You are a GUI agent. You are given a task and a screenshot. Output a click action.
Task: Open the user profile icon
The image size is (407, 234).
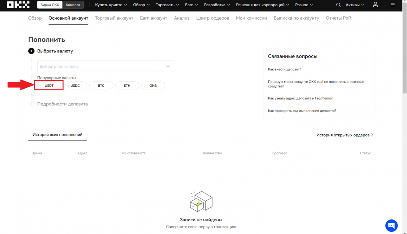(375, 5)
